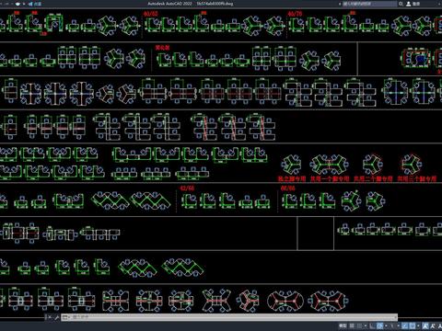The width and height of the screenshot is (442, 331).
Task: Open the quick access toolbar dropdown
Action: point(24,4)
